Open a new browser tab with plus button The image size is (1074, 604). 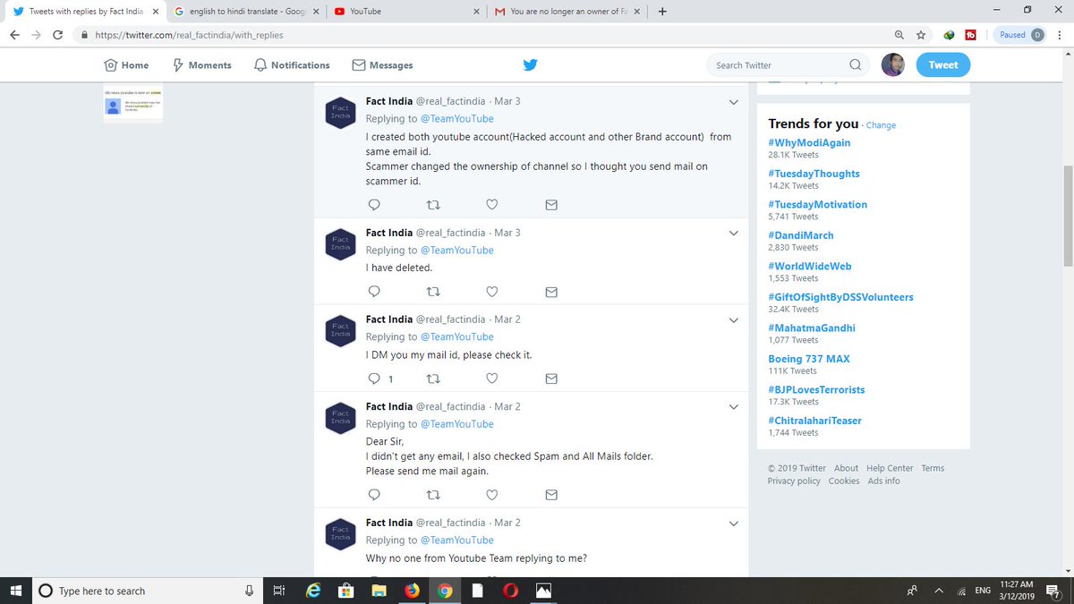pyautogui.click(x=662, y=11)
